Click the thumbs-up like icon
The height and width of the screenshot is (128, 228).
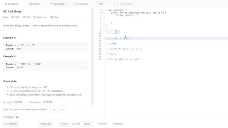[12, 17]
